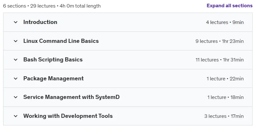Screen dimensions: 257x132
Task: Select Bash Scripting Basics heading
Action: 53,60
